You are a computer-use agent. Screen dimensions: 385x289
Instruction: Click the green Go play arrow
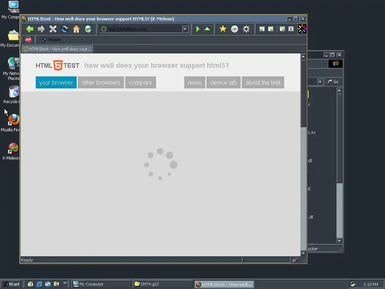click(x=198, y=29)
